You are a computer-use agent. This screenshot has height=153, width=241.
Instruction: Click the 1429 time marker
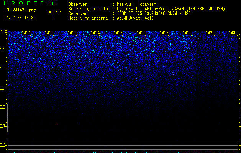tap(210, 33)
